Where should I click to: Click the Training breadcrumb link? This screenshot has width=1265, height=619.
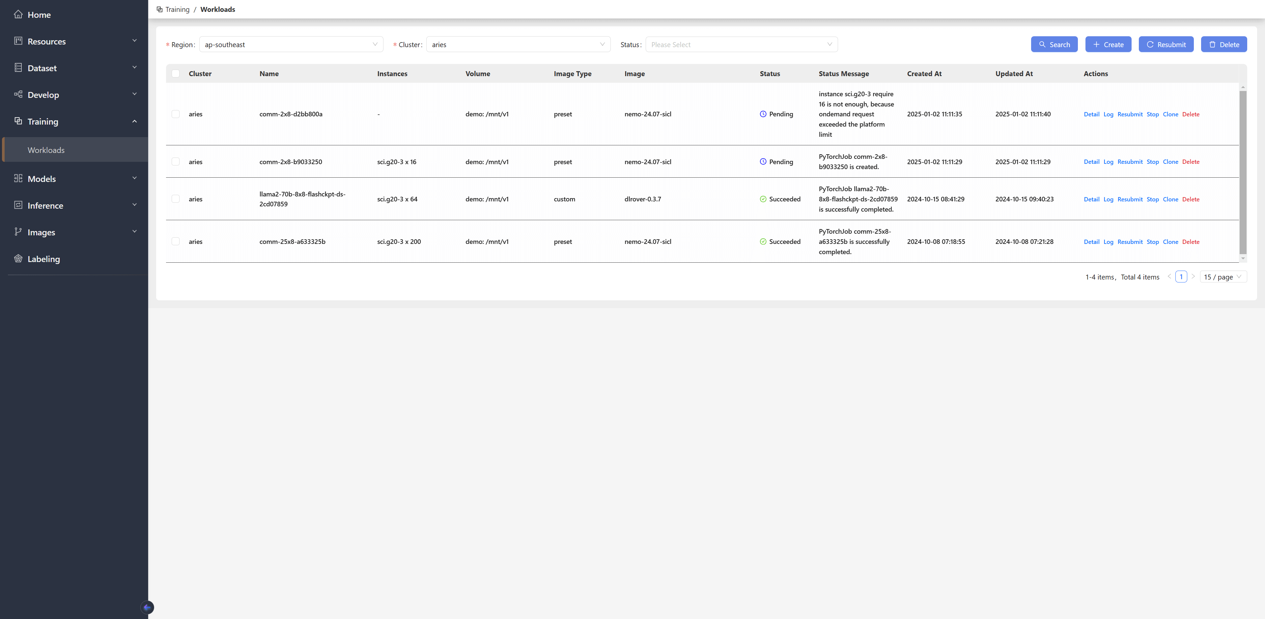(177, 9)
